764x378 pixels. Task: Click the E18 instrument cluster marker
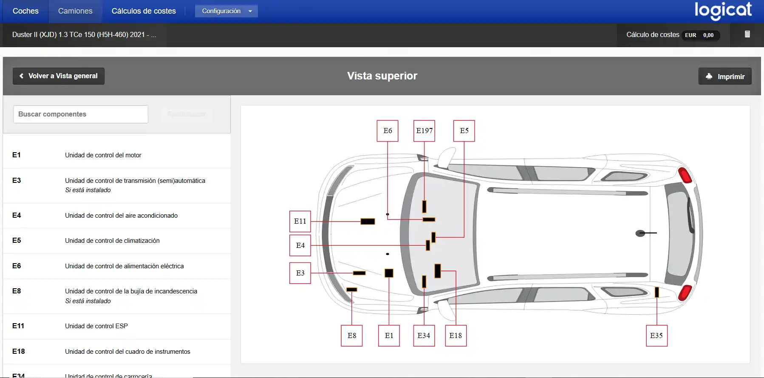438,271
